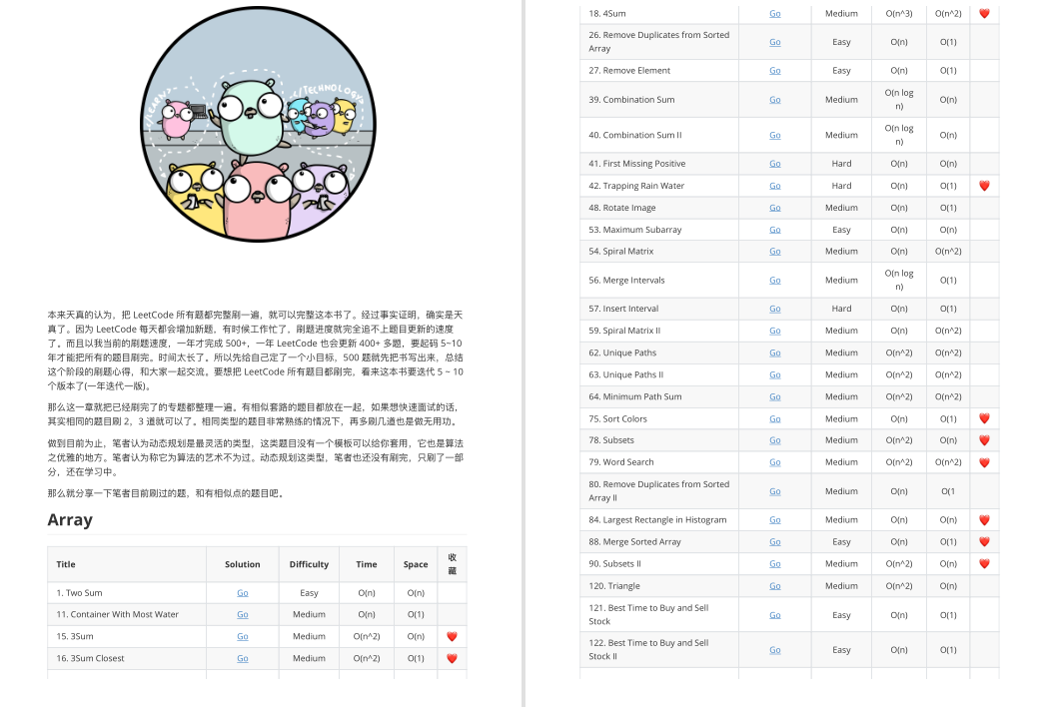
Task: Click the heart icon for 88. Merge Sorted Array
Action: point(984,542)
